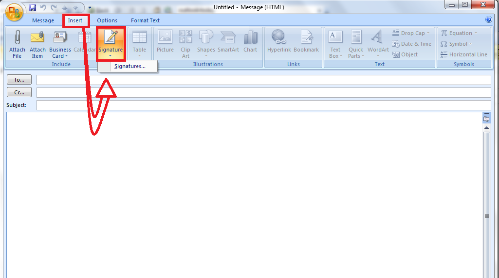Image resolution: width=499 pixels, height=278 pixels.
Task: Open the WordArt gallery
Action: click(378, 44)
